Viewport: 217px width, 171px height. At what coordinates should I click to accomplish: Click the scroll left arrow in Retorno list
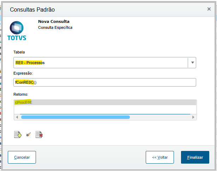[x=16, y=117]
